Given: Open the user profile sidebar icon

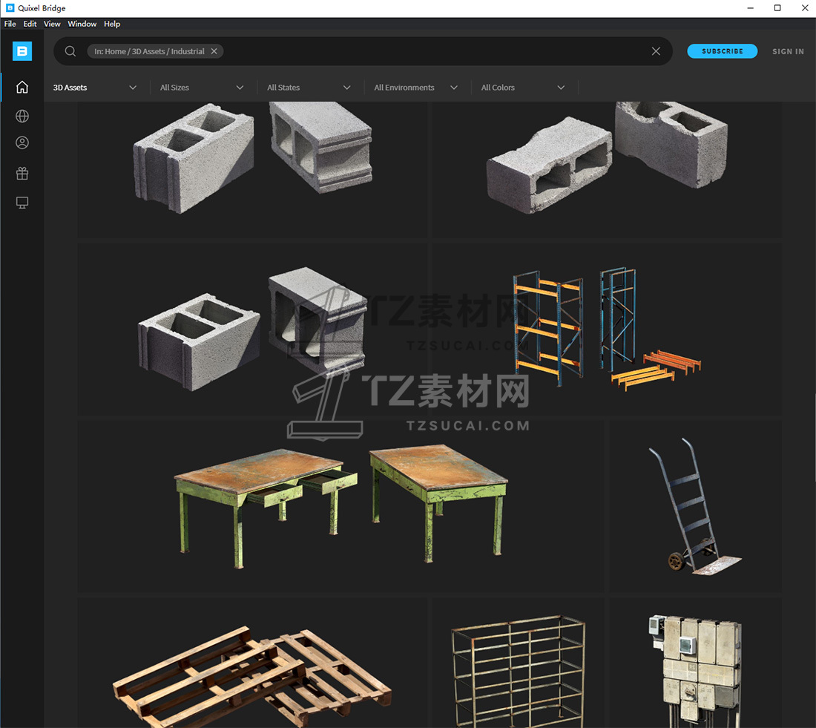Looking at the screenshot, I should pos(22,142).
